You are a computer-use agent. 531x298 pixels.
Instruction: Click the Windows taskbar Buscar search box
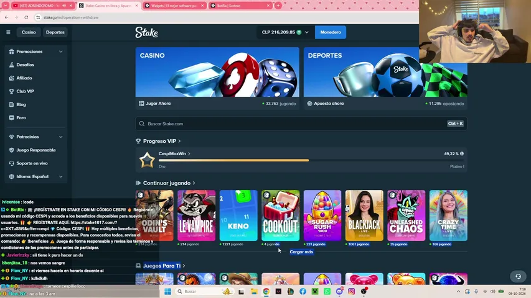pyautogui.click(x=204, y=291)
